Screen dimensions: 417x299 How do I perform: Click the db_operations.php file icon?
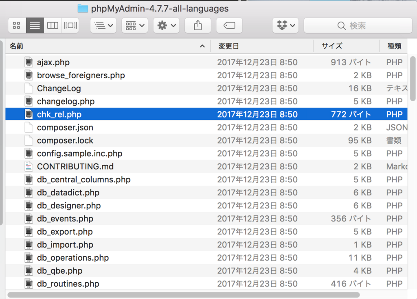coord(29,258)
